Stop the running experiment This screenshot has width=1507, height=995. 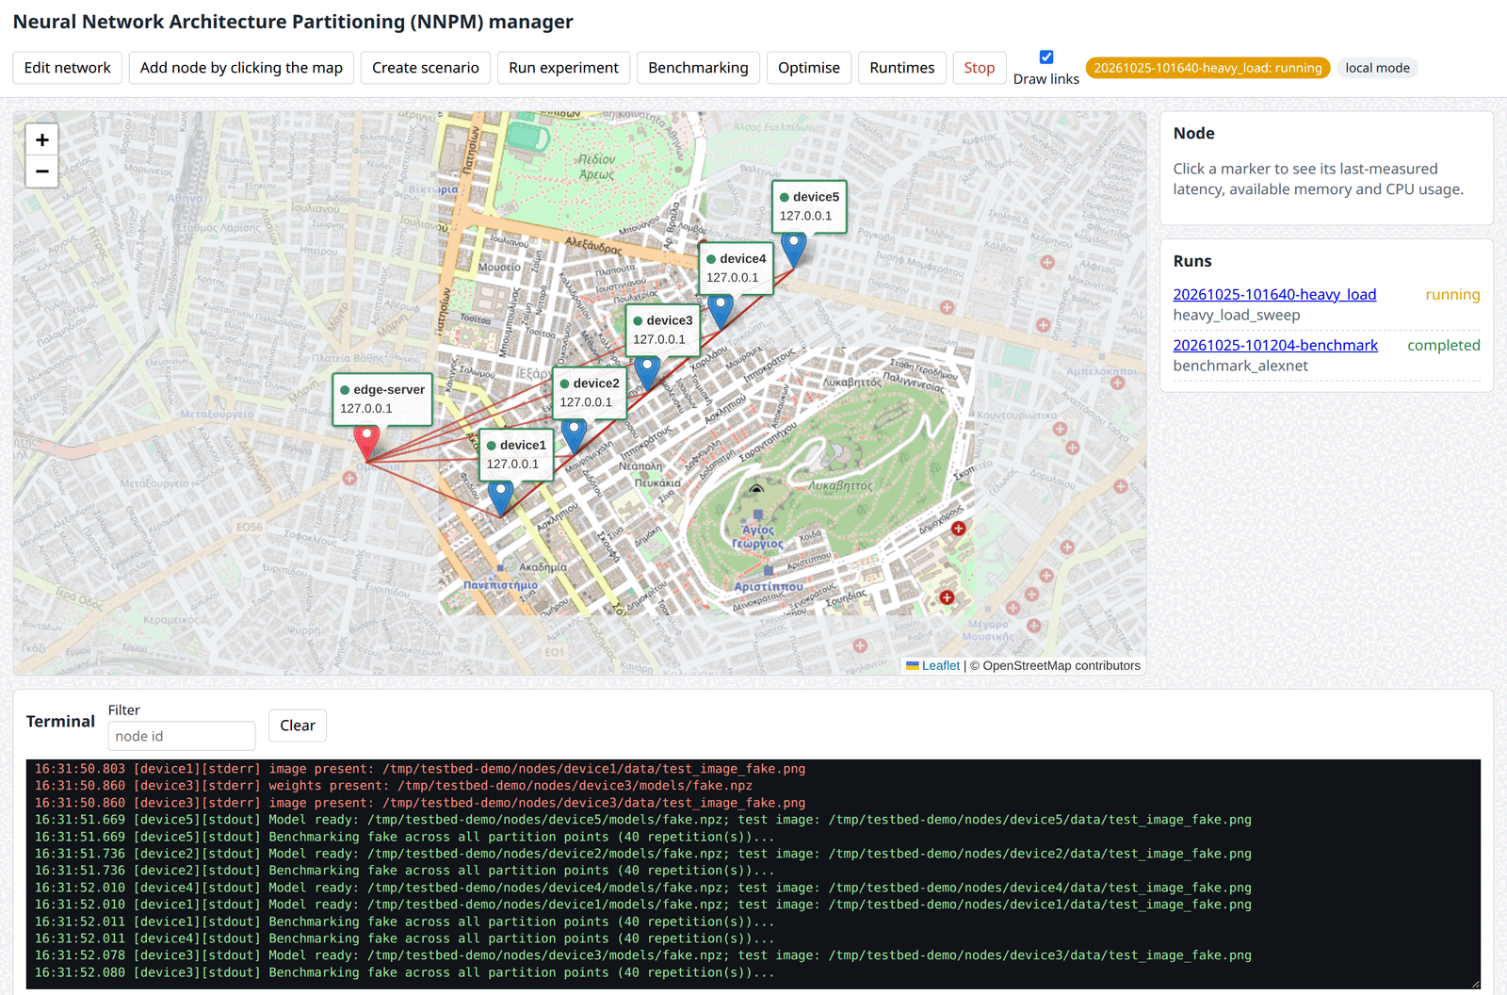[x=980, y=68]
